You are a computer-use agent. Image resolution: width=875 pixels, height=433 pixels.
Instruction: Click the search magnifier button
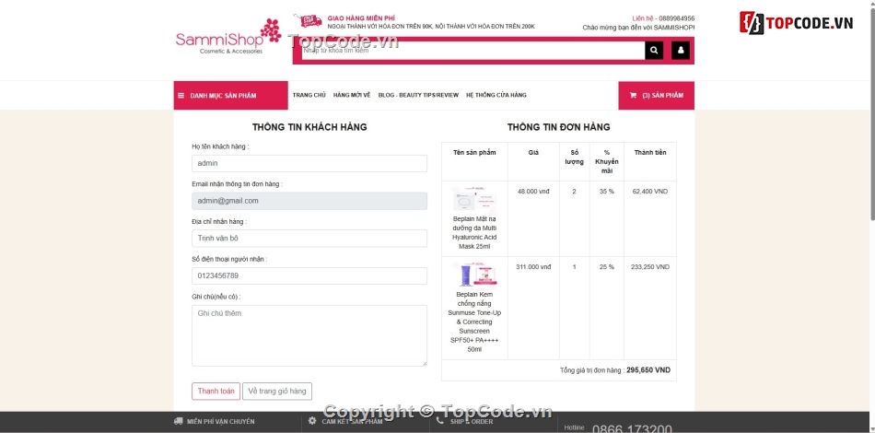(653, 51)
